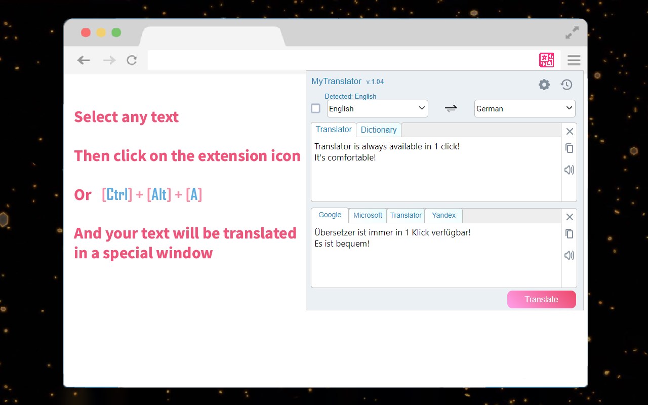Select the Yandex engine tab
Viewport: 648px width, 405px height.
444,216
